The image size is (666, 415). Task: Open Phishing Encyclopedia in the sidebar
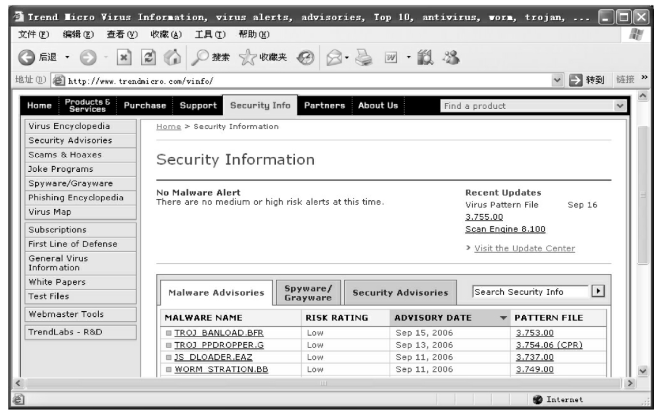pyautogui.click(x=80, y=197)
